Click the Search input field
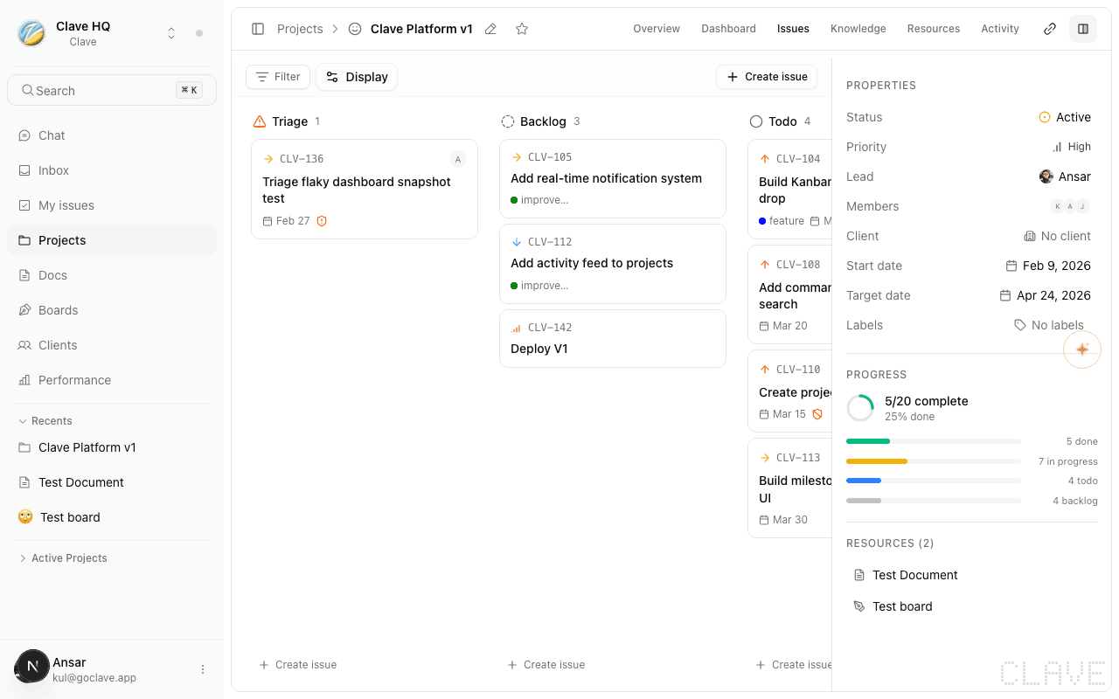 (111, 90)
